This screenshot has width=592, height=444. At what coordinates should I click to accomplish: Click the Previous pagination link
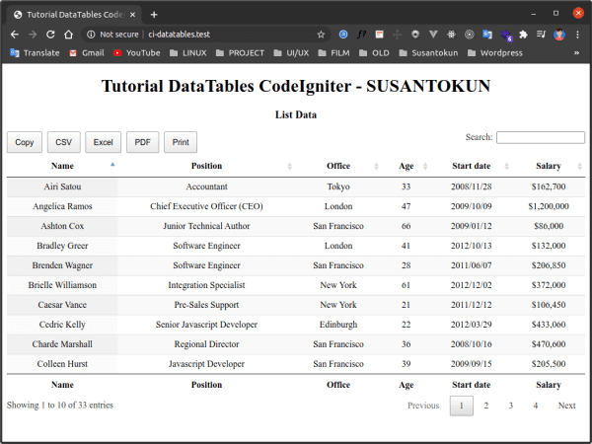[x=423, y=406]
